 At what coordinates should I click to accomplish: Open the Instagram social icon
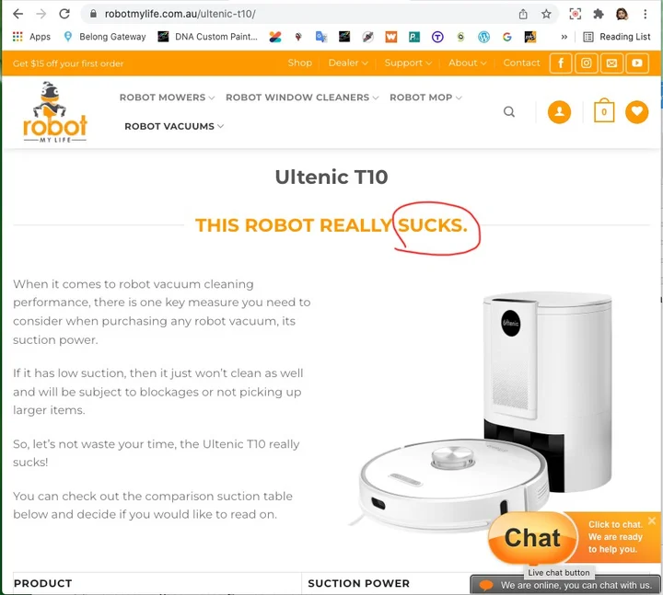tap(586, 63)
